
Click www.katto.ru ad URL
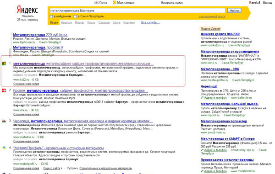(x=209, y=63)
